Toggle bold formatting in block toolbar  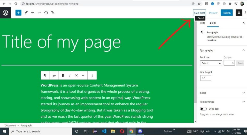[63, 75]
